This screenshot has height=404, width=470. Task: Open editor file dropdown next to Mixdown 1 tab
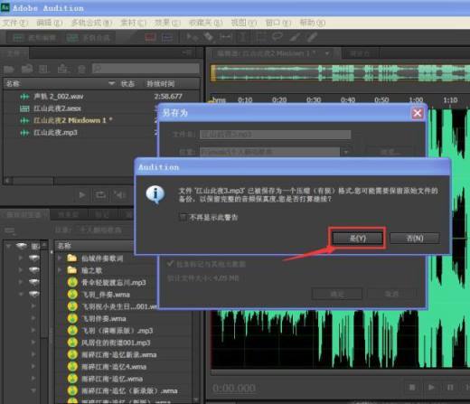327,53
